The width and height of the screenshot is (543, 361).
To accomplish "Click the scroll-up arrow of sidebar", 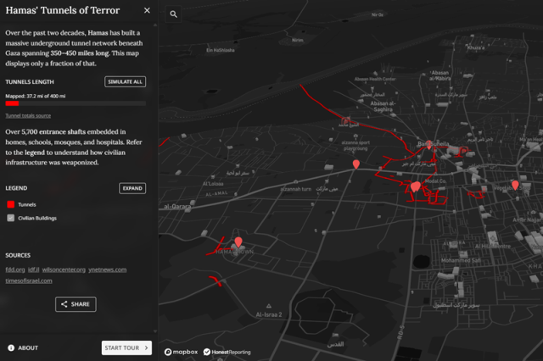I will 154,25.
